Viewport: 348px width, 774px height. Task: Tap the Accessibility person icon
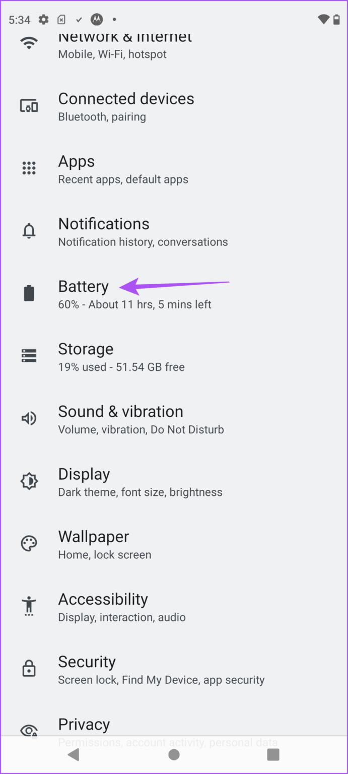pyautogui.click(x=29, y=606)
